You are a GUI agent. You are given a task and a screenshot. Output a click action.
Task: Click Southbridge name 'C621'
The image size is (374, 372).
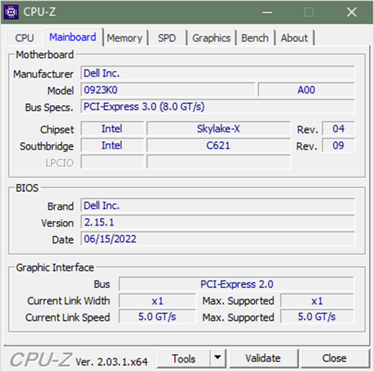pyautogui.click(x=219, y=145)
